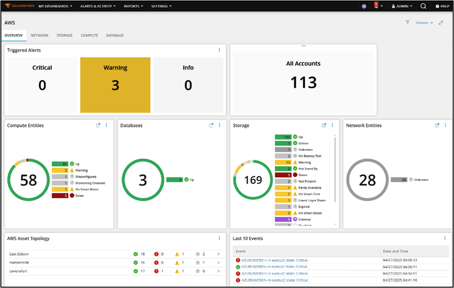This screenshot has height=288, width=454.
Task: Open the Admin user dropdown
Action: click(402, 6)
